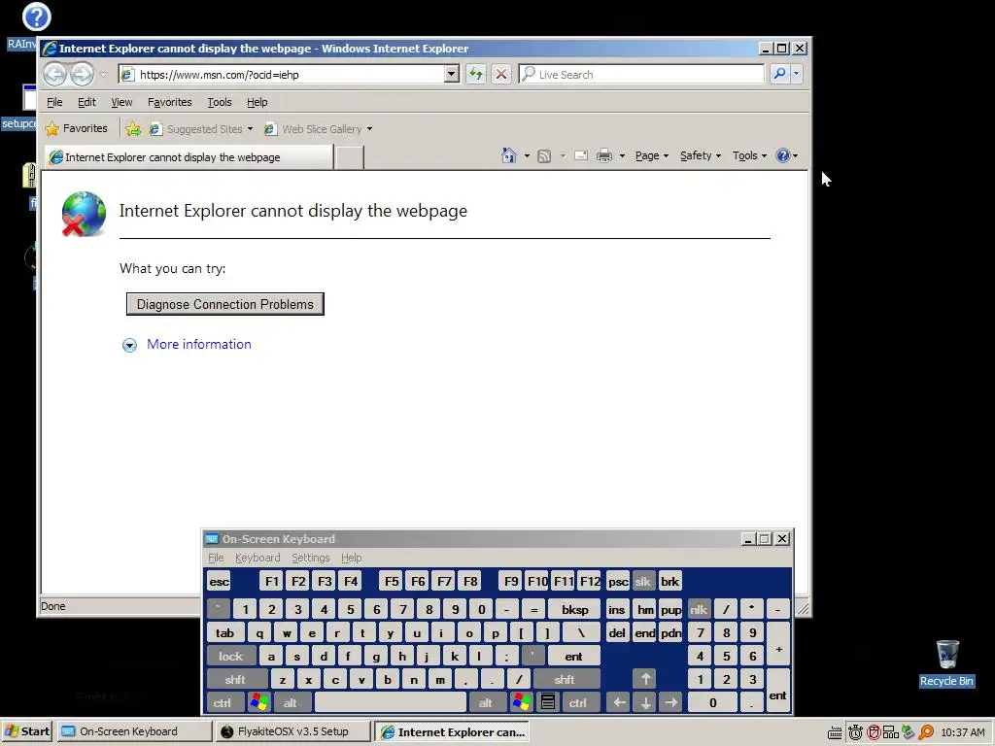
Task: Click the Back navigation arrow in Internet Explorer
Action: point(55,74)
